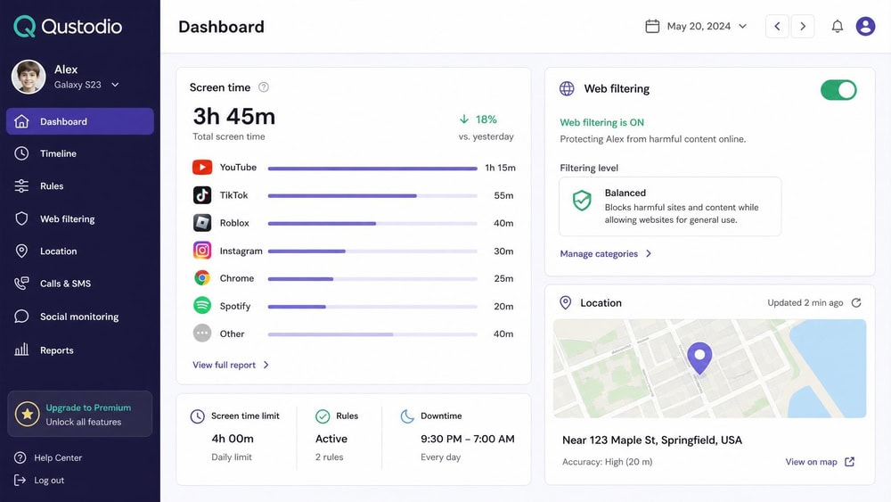This screenshot has width=891, height=502.
Task: Click the Chrome app icon
Action: [202, 278]
